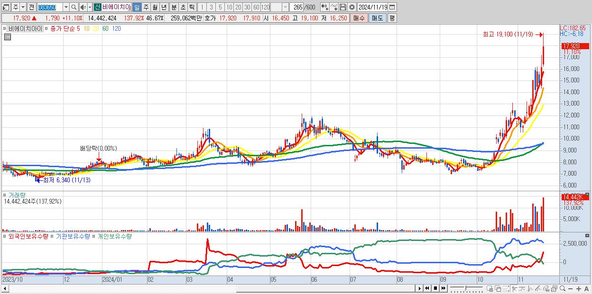Select interval 20 button
592x294 pixels.
pyautogui.click(x=238, y=7)
